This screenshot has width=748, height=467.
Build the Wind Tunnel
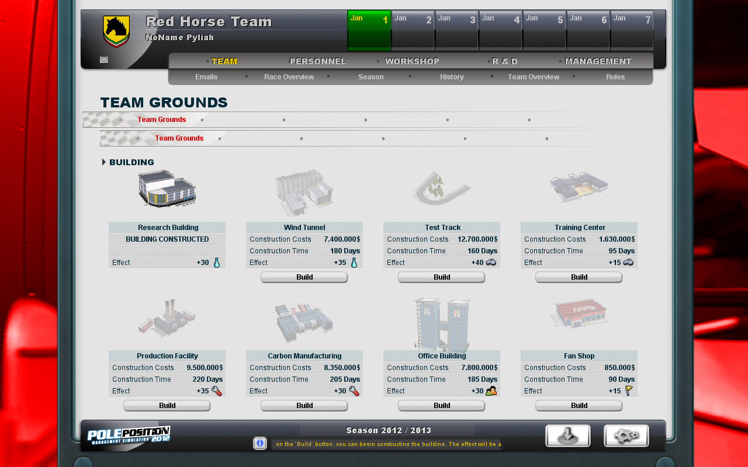(x=304, y=277)
